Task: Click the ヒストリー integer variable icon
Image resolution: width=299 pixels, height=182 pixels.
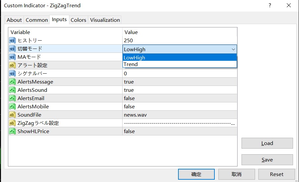Action: tap(12, 40)
